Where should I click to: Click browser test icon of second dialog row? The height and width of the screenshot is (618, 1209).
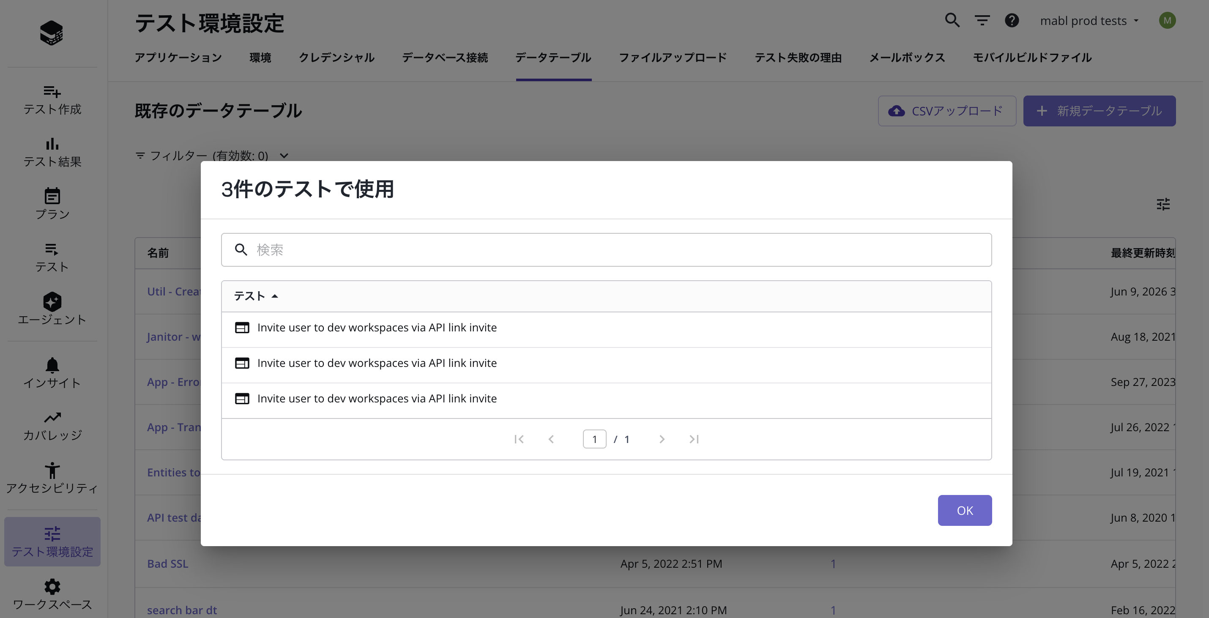pyautogui.click(x=242, y=363)
